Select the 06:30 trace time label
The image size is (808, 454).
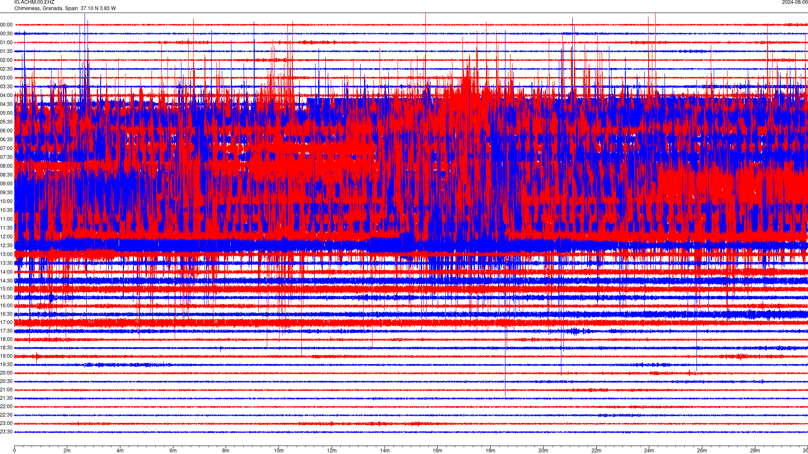click(6, 140)
